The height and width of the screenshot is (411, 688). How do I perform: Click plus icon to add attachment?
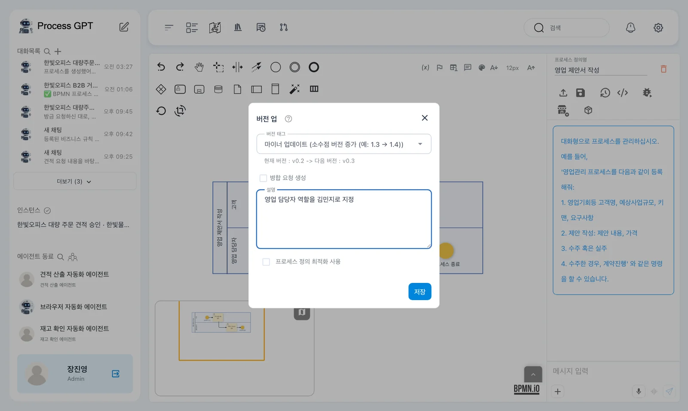tap(558, 391)
